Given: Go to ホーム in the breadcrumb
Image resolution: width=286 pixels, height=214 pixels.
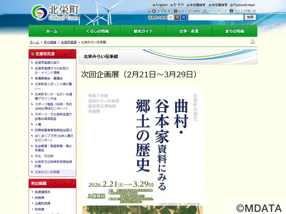Looking at the screenshot, I should 34,42.
